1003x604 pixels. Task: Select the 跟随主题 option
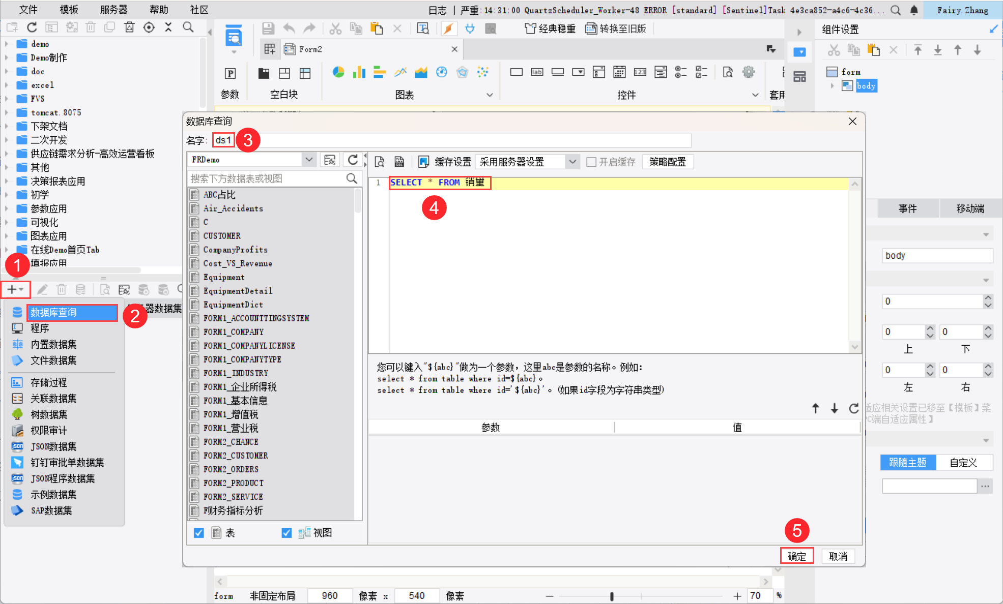[908, 462]
